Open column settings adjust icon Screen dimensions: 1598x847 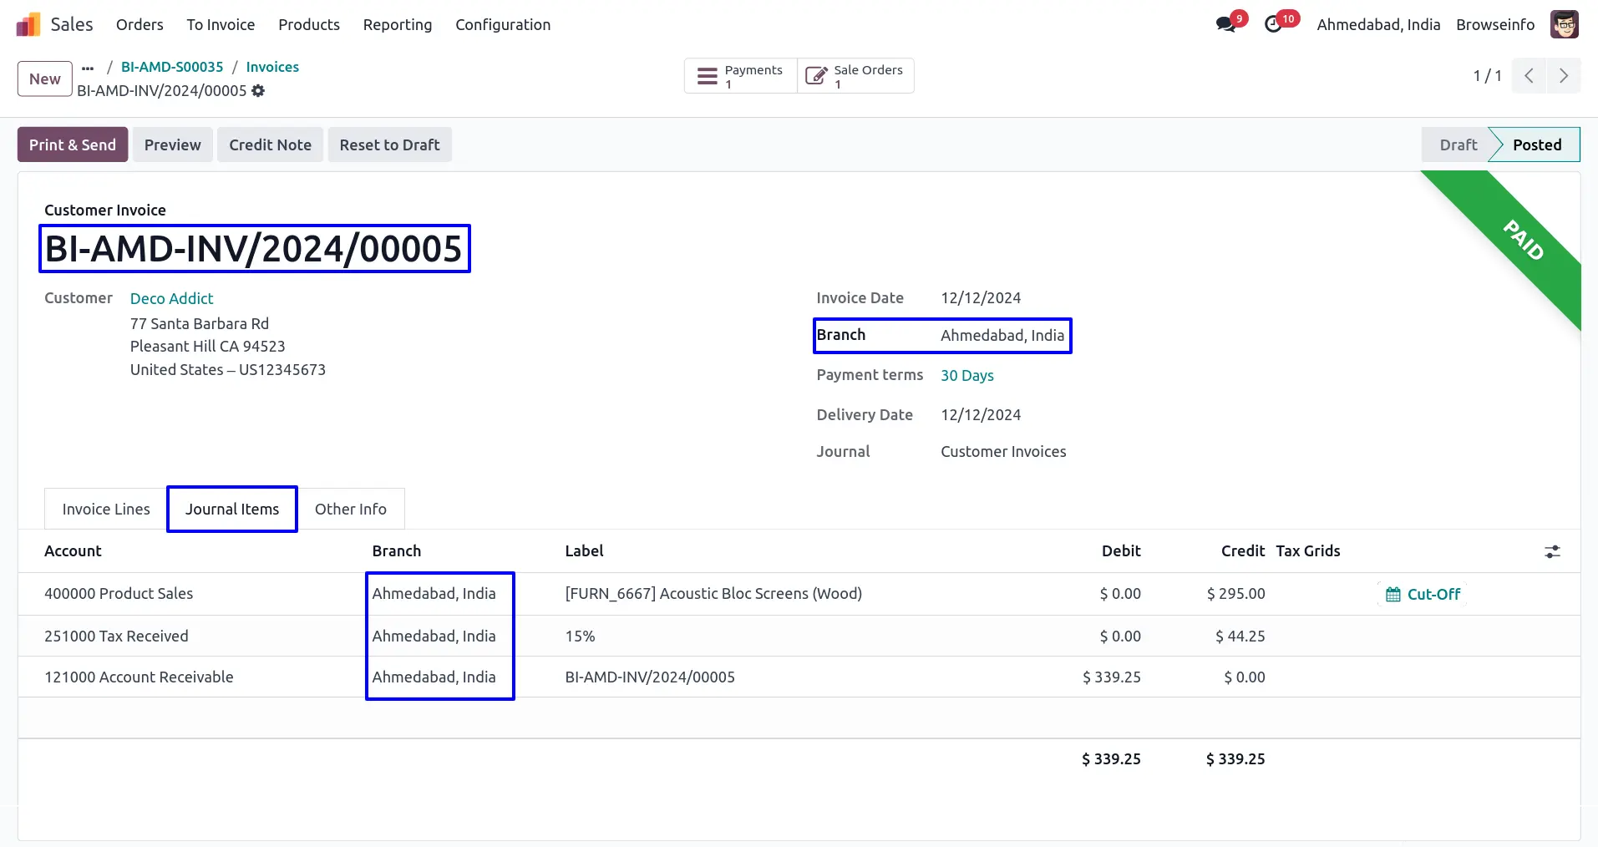(1552, 551)
